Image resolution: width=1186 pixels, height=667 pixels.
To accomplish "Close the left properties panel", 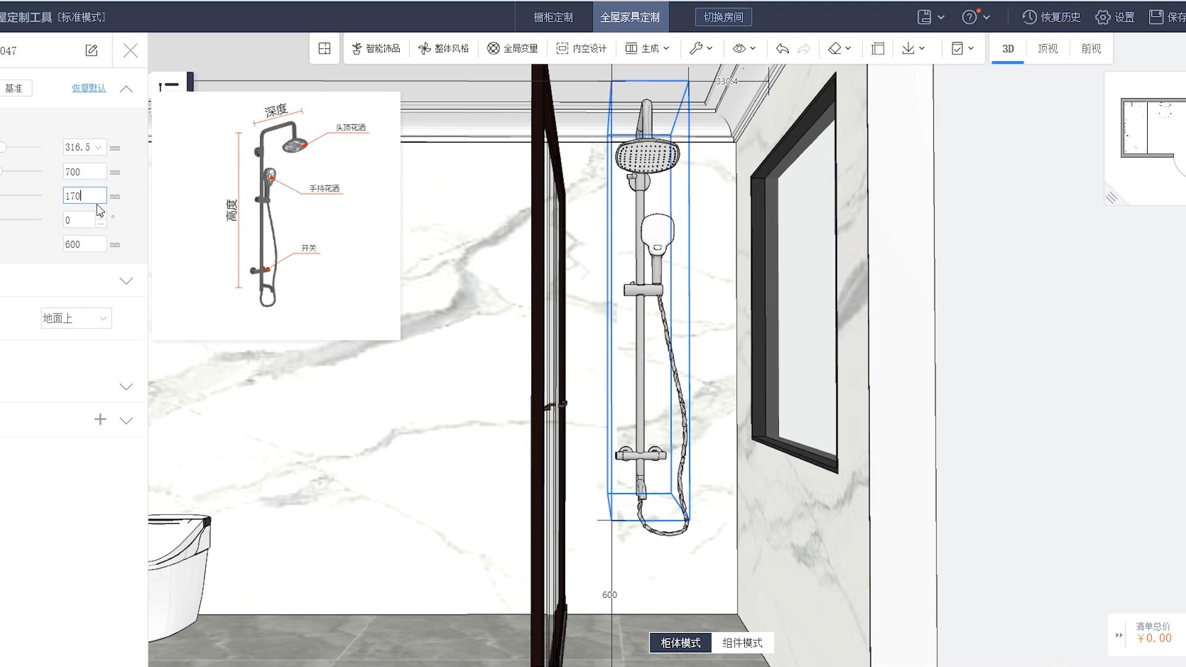I will click(130, 50).
